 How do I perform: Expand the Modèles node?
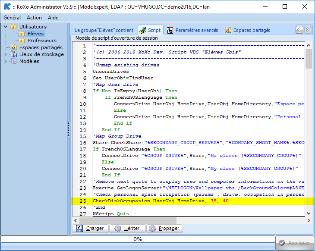point(6,61)
